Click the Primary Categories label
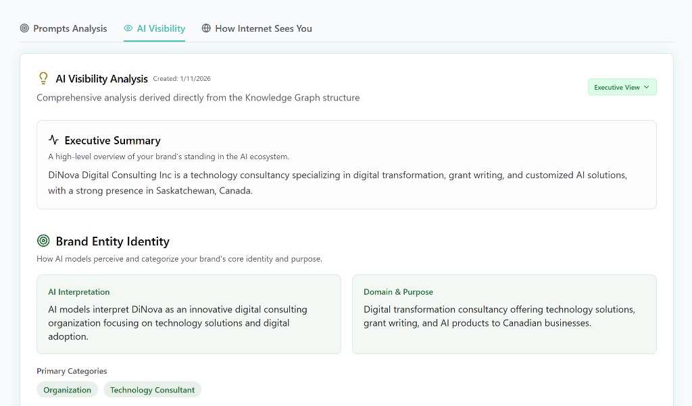The image size is (692, 406). click(x=72, y=371)
